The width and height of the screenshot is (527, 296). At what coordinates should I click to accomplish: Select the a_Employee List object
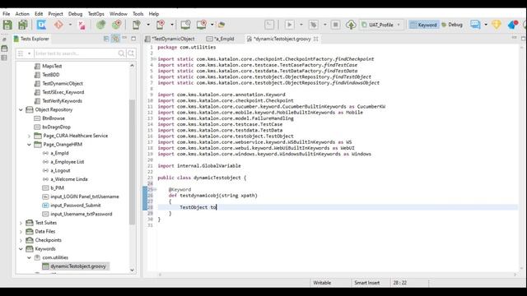pos(68,162)
